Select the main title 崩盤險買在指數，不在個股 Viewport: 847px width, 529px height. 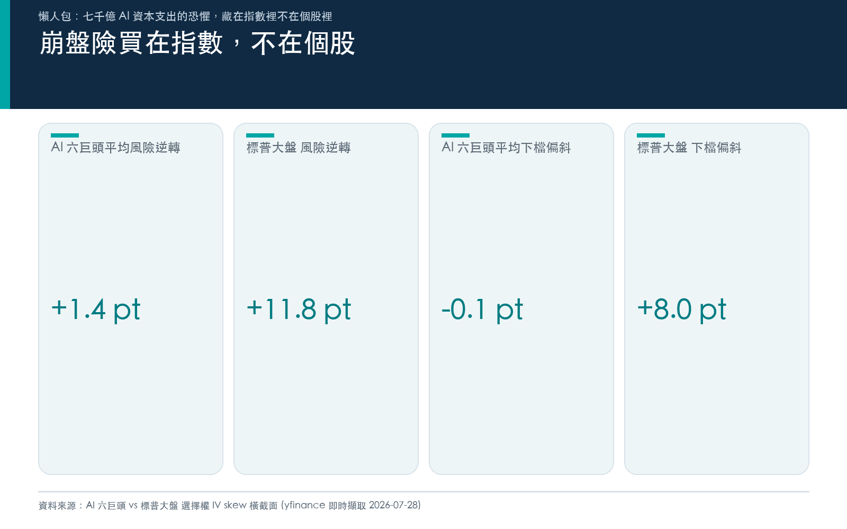[x=197, y=43]
